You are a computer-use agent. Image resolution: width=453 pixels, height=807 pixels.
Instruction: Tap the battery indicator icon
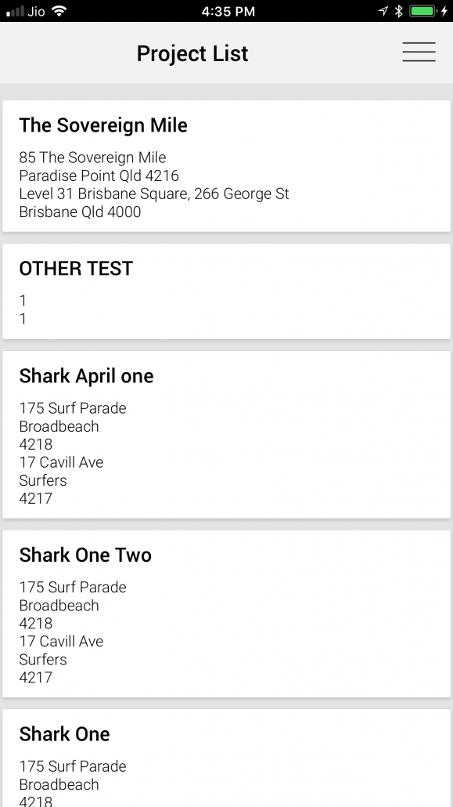[424, 11]
